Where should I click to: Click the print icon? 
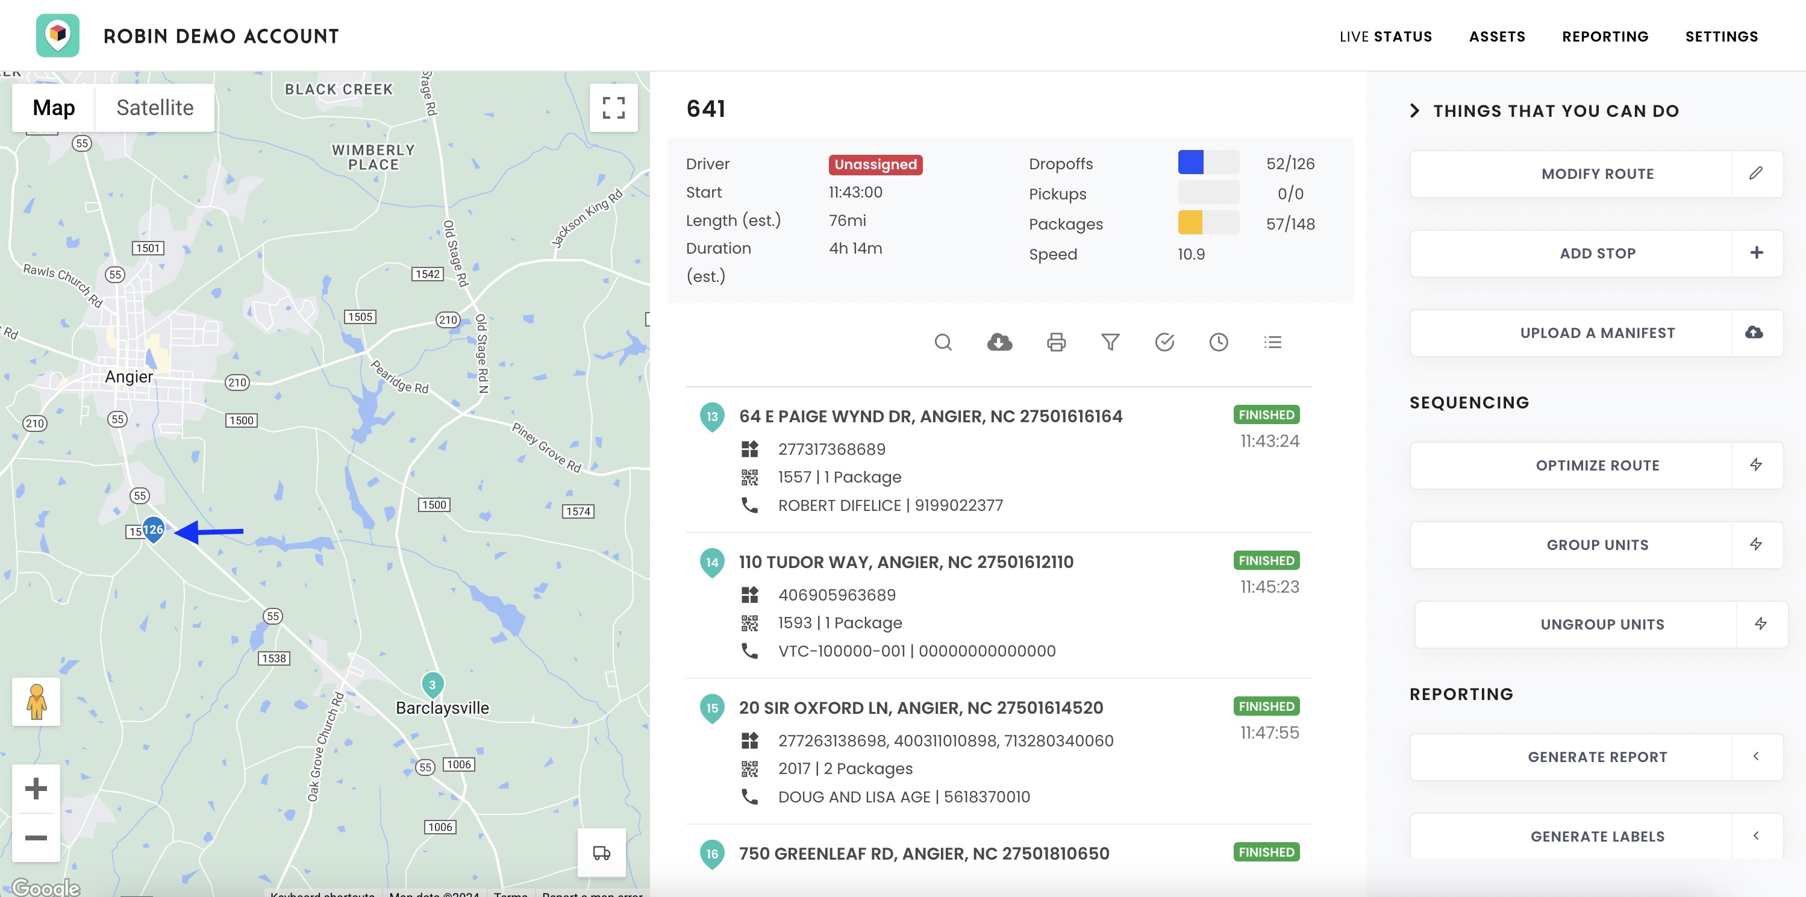coord(1056,342)
